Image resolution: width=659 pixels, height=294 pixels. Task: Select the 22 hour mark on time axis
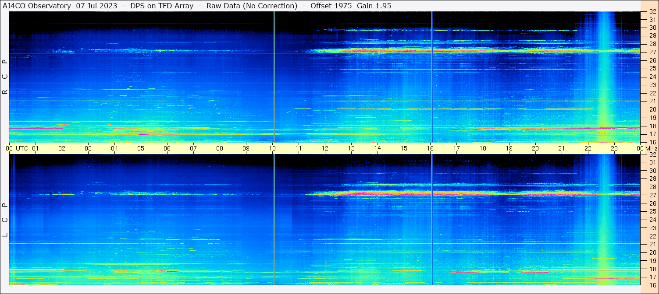tap(588, 148)
